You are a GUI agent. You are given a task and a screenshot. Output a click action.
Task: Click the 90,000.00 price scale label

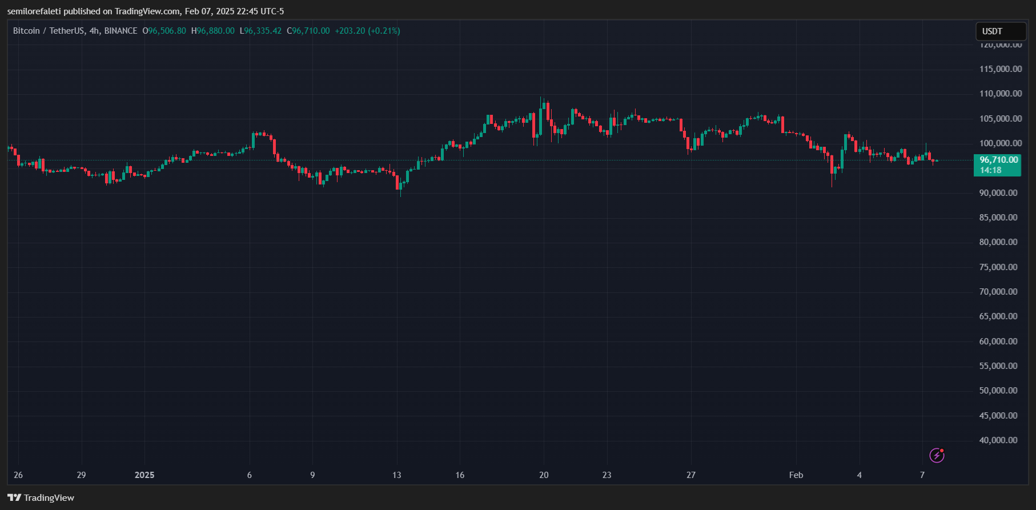[998, 193]
